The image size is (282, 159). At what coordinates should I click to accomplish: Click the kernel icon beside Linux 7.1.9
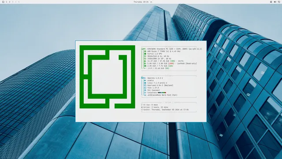145,83
